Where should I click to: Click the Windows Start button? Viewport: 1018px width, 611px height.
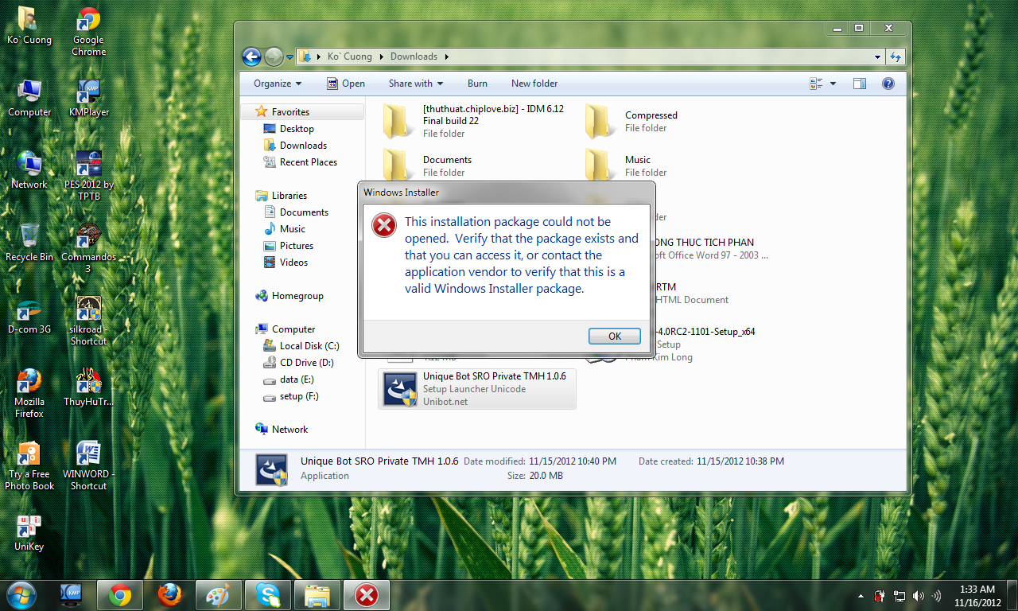click(21, 594)
